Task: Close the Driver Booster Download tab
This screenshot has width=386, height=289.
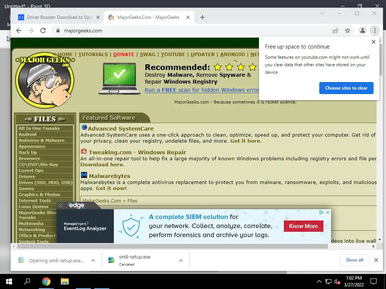Action: coord(98,17)
